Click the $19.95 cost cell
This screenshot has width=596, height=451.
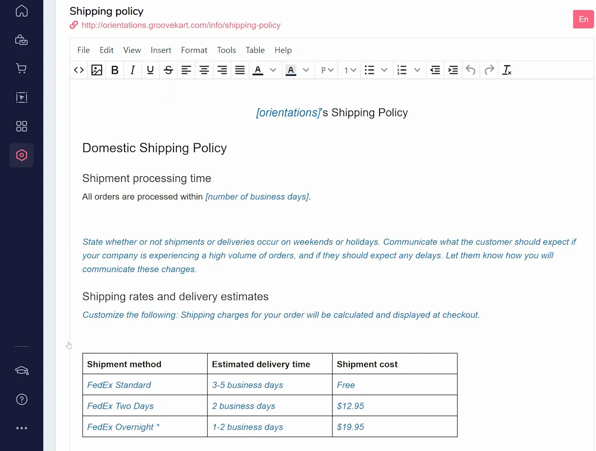point(395,427)
